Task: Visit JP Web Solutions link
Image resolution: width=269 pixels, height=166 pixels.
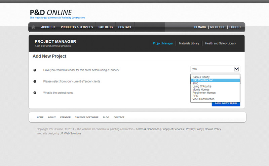Action: point(71,133)
